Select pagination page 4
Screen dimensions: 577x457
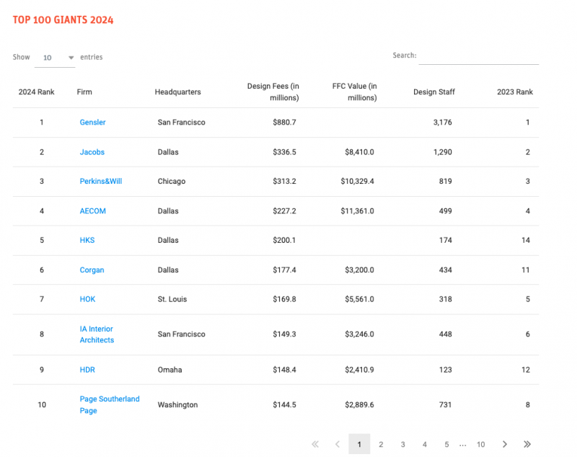coord(425,445)
